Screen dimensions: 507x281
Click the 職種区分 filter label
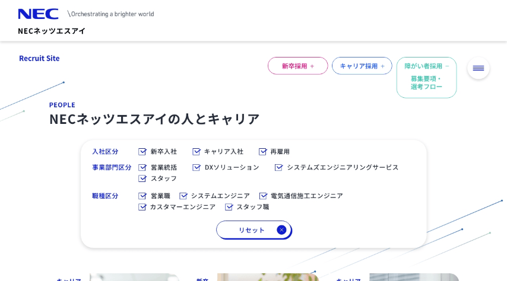coord(106,196)
